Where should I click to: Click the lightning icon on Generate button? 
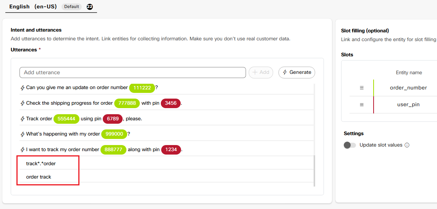coord(285,72)
